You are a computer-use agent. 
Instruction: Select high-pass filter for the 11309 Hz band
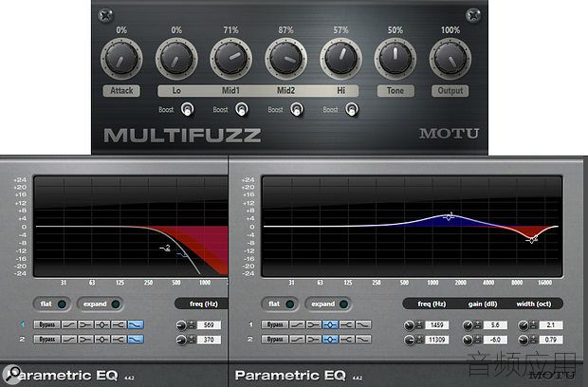[298, 340]
